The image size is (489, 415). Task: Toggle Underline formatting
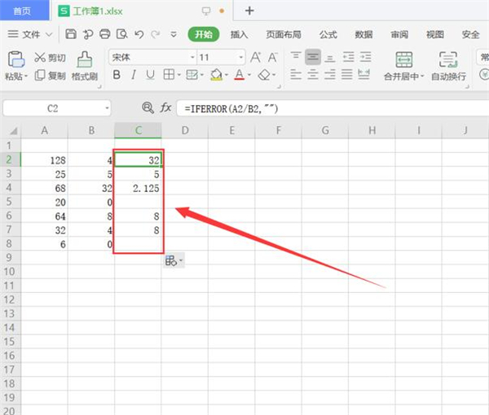coord(151,75)
